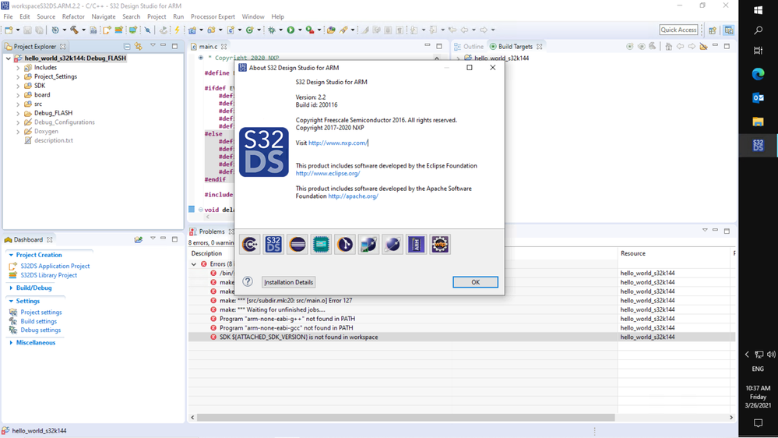The image size is (778, 438).
Task: Open the File menu
Action: tap(8, 16)
